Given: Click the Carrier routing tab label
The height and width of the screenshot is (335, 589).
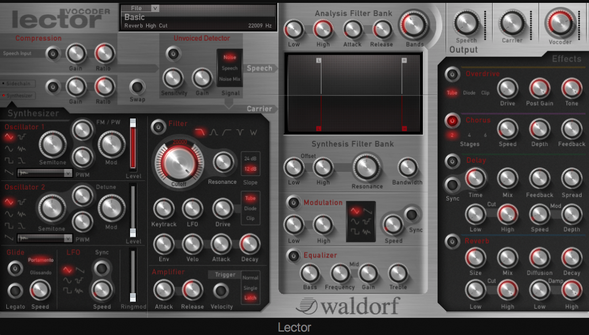Looking at the screenshot, I should click(x=260, y=108).
